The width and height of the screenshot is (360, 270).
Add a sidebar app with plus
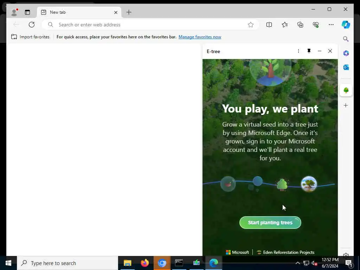(346, 105)
